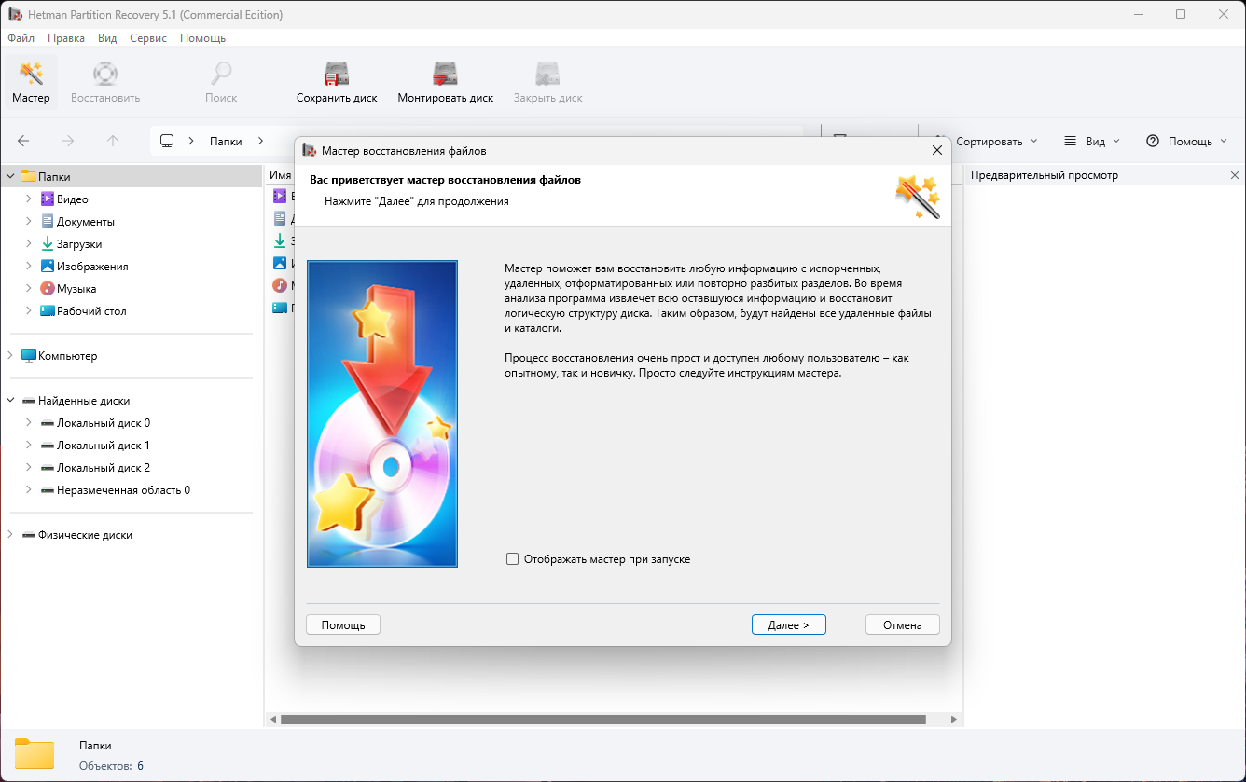Click the wizard disc illustration image
1246x782 pixels.
tap(382, 414)
